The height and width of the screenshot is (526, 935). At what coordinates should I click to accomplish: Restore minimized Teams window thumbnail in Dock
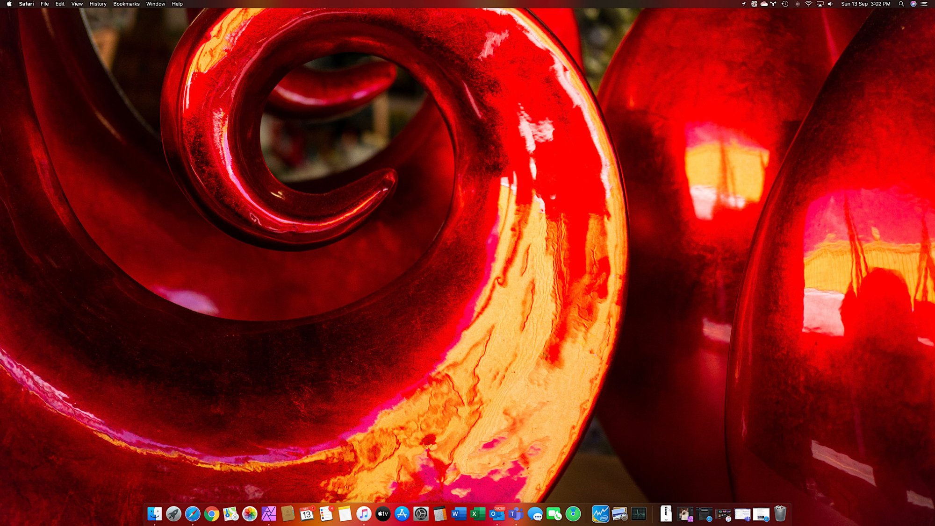(x=742, y=514)
